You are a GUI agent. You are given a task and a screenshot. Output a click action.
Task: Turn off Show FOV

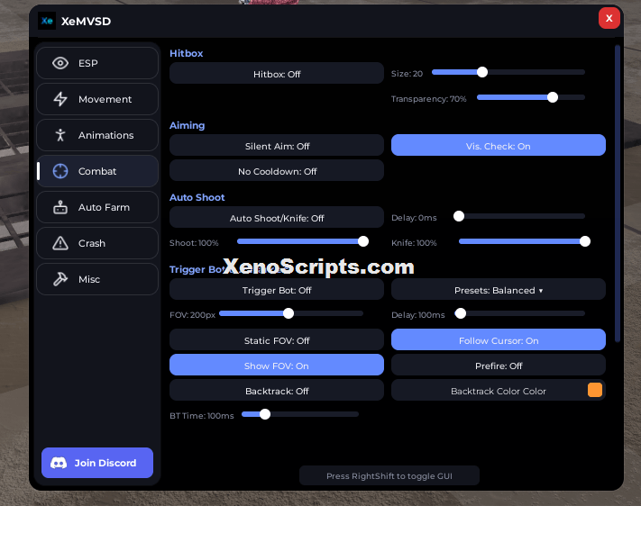pyautogui.click(x=277, y=366)
